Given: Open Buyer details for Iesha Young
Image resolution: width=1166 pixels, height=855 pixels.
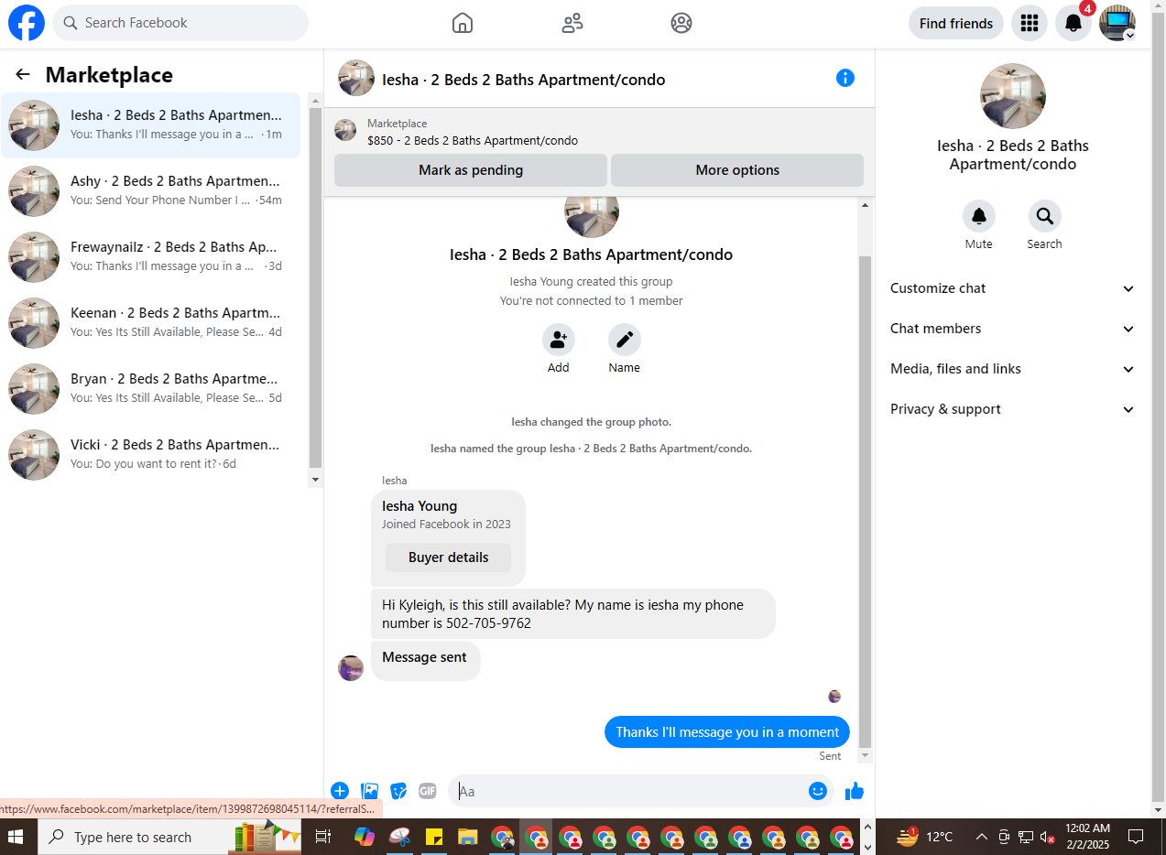Looking at the screenshot, I should click(448, 557).
